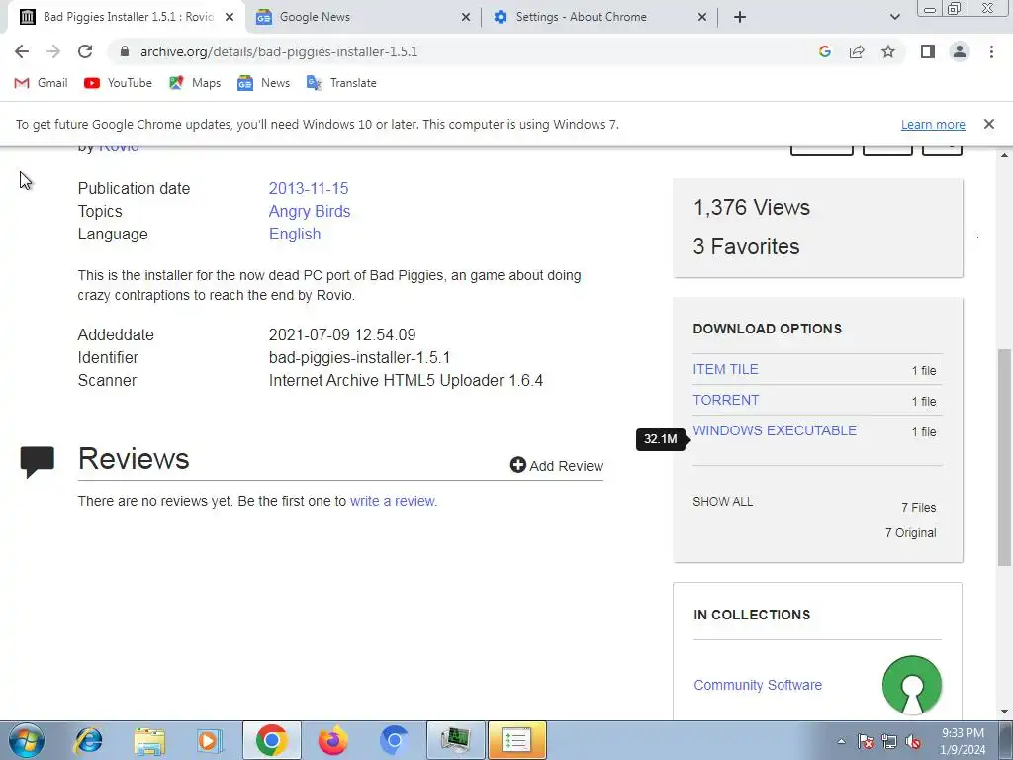Screen dimensions: 1013x760
Task: Open the Chrome side panel
Action: [x=928, y=51]
